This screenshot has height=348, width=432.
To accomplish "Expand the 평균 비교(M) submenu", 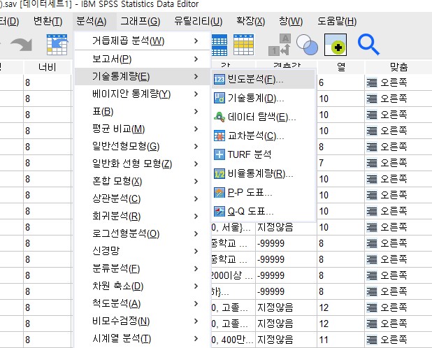I will click(143, 129).
